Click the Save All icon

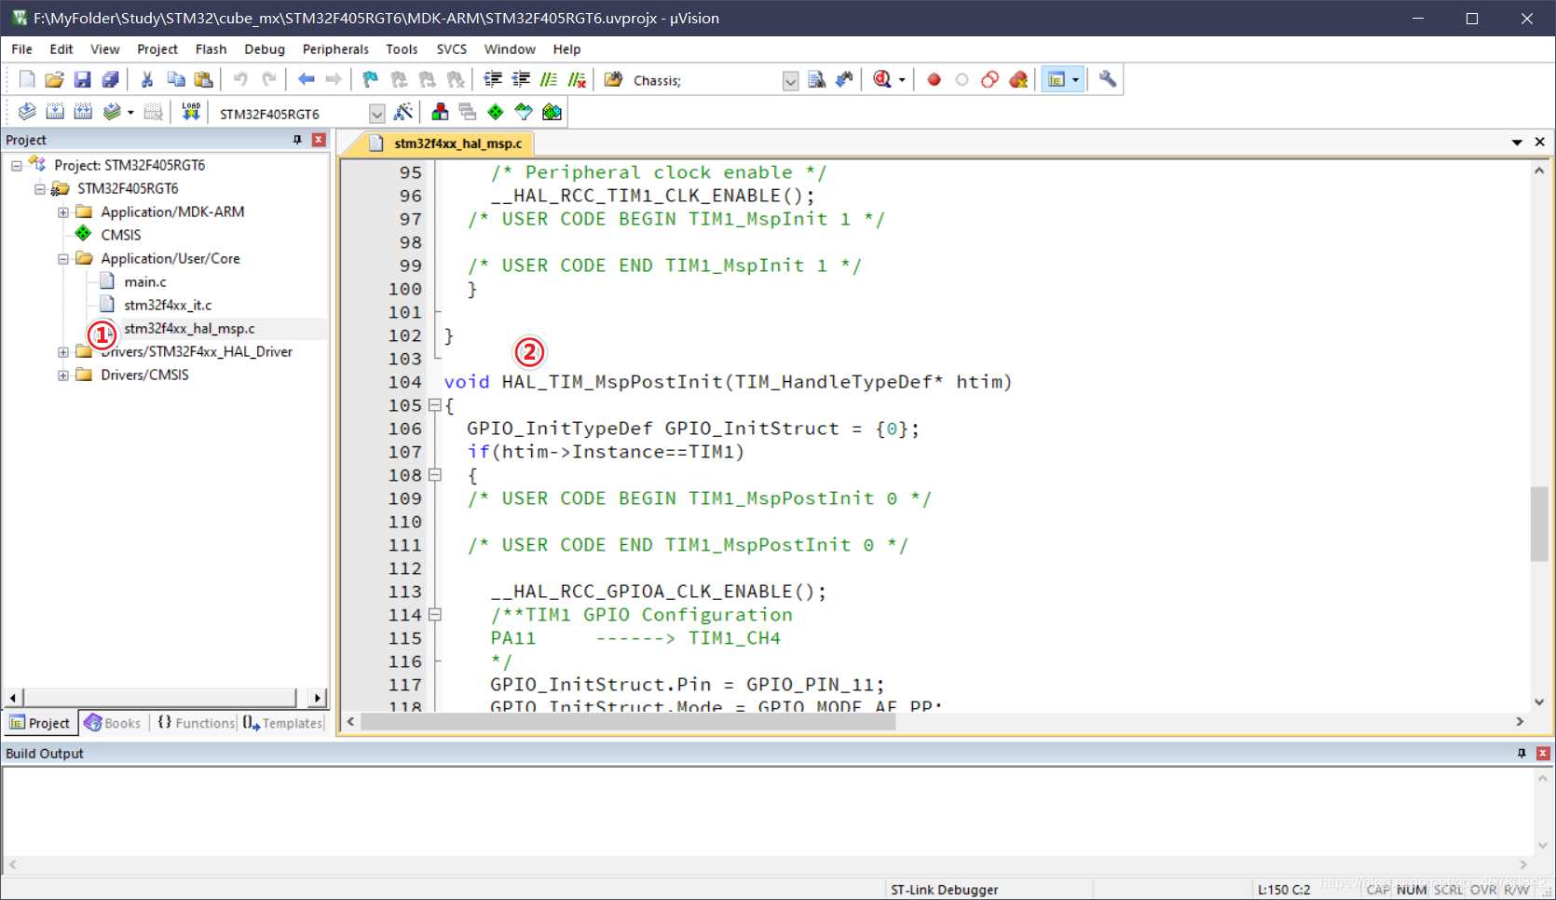[x=110, y=80]
